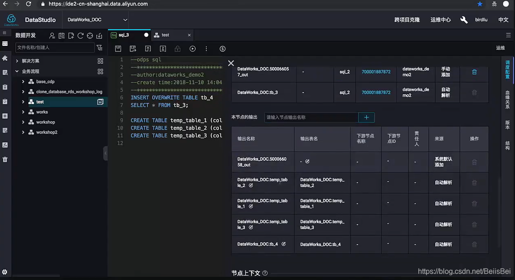Click the wrench tool icon in top bar
Image resolution: width=515 pixels, height=280 pixels.
(464, 20)
